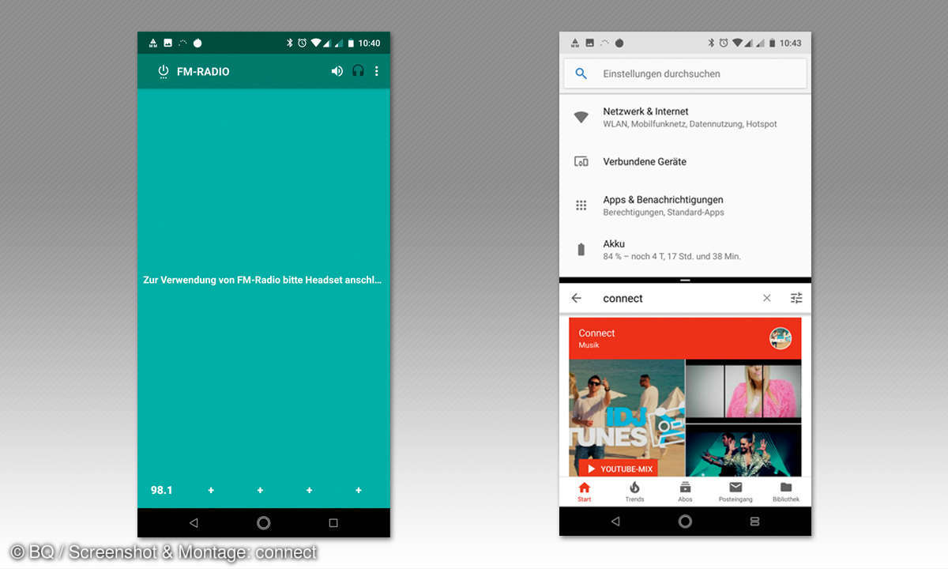Screen dimensions: 948x569
Task: Clear the connect search text
Action: [766, 298]
